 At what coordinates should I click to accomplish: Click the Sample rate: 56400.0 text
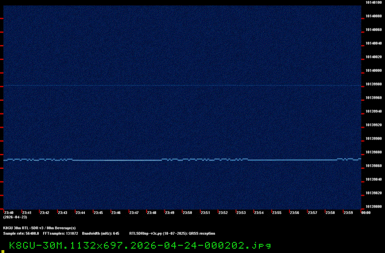click(x=21, y=234)
